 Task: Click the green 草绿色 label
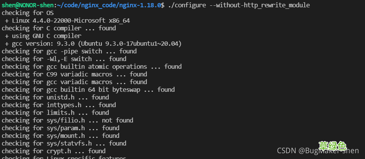(332, 146)
